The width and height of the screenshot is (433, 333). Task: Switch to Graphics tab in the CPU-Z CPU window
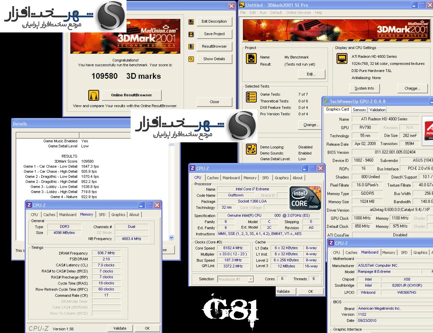pos(282,178)
